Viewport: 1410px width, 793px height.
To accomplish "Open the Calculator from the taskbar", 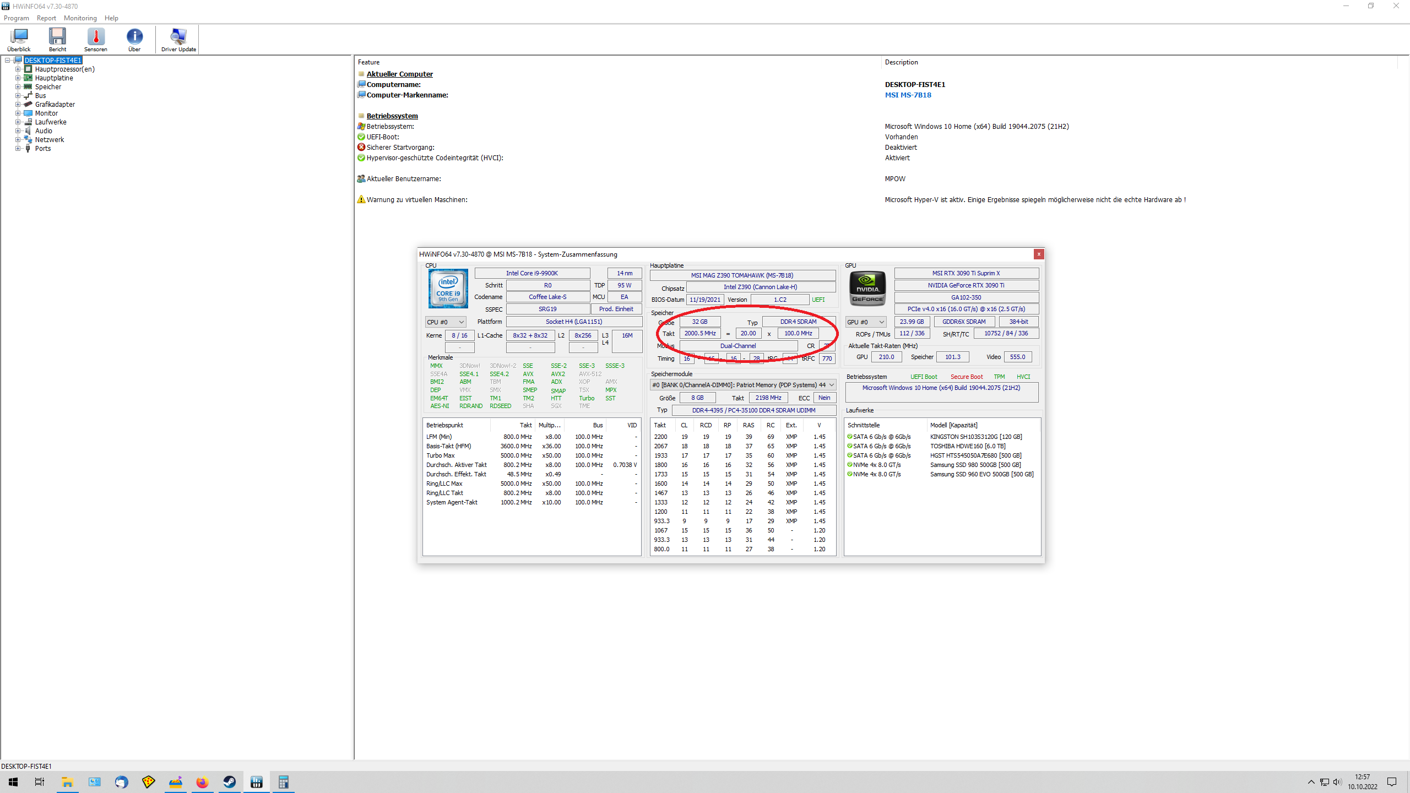I will pos(284,781).
